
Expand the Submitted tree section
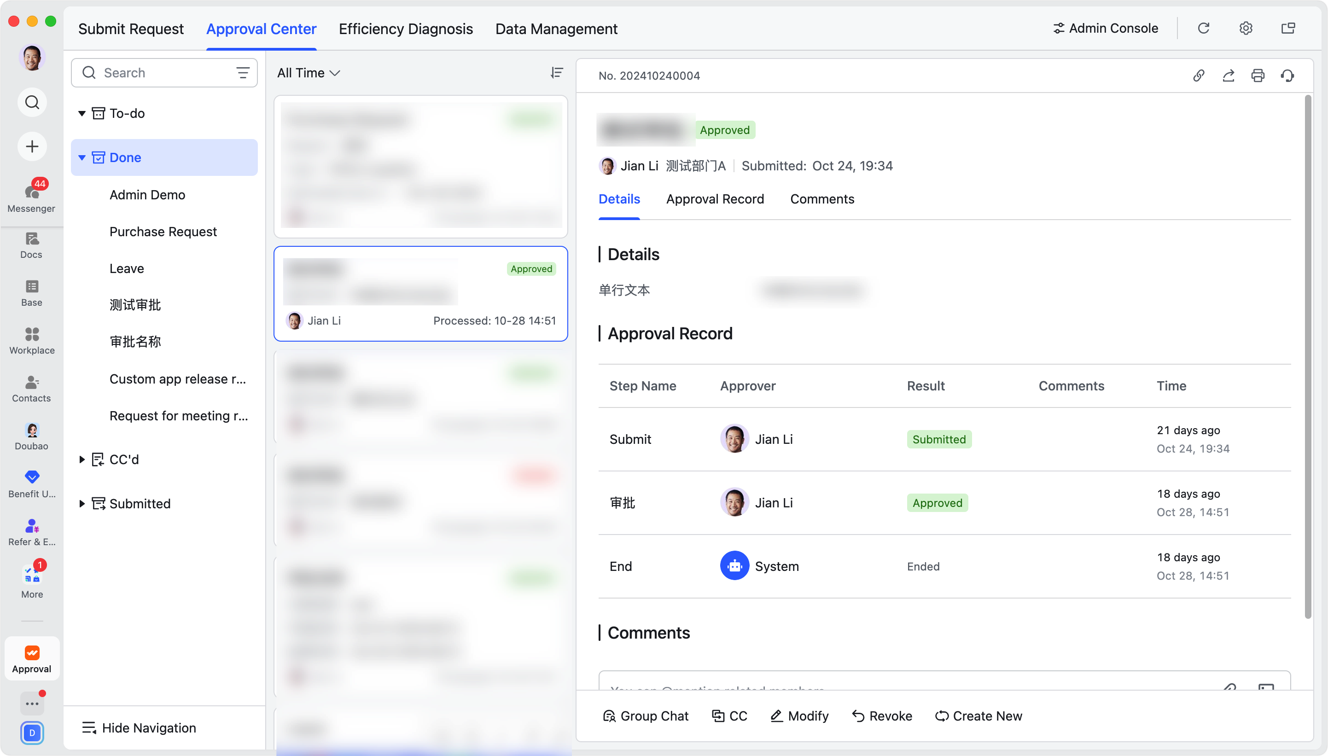(x=82, y=504)
